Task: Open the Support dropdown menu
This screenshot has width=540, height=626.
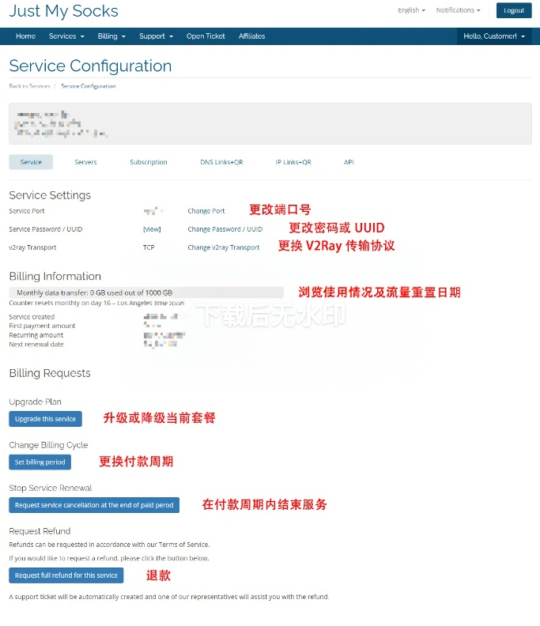Action: point(156,36)
